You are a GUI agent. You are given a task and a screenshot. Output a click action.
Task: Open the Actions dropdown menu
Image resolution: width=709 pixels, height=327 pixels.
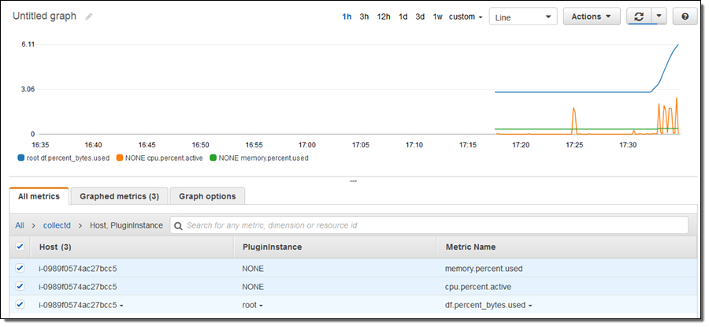coord(591,17)
